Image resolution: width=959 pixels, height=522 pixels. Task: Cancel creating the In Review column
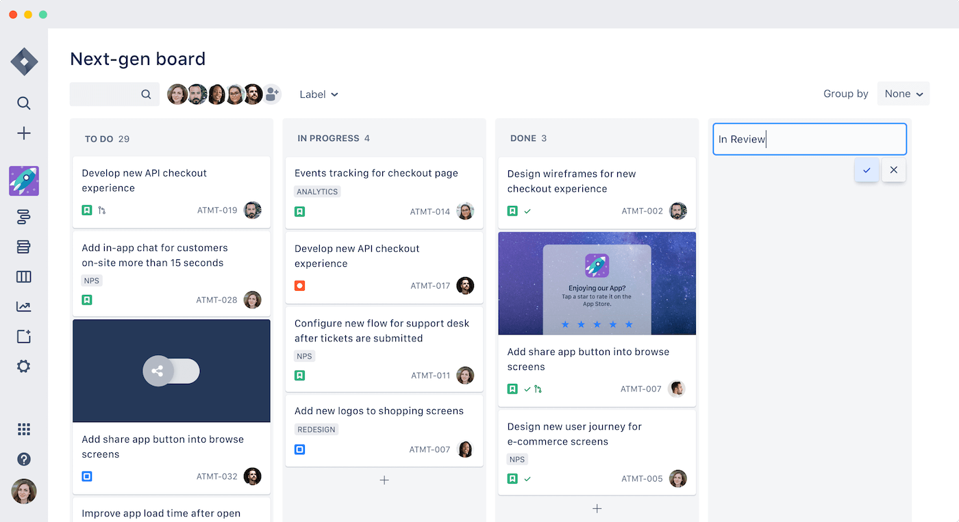click(x=893, y=170)
